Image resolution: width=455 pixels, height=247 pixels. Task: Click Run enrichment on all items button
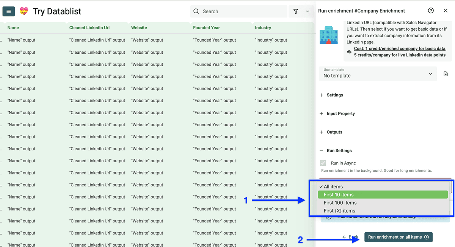(x=399, y=237)
